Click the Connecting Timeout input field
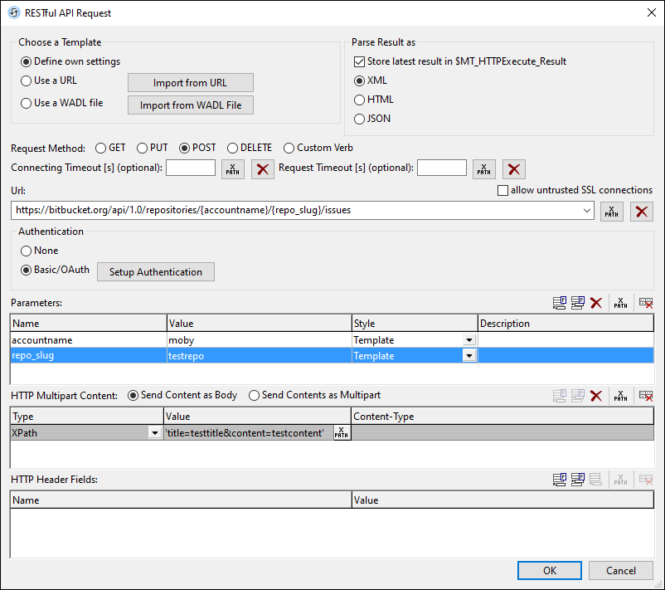The height and width of the screenshot is (590, 665). 191,168
